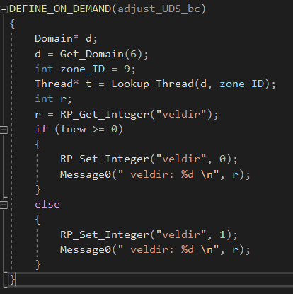
Task: Collapse the if (fnew >= 0) block
Action: 4,130
